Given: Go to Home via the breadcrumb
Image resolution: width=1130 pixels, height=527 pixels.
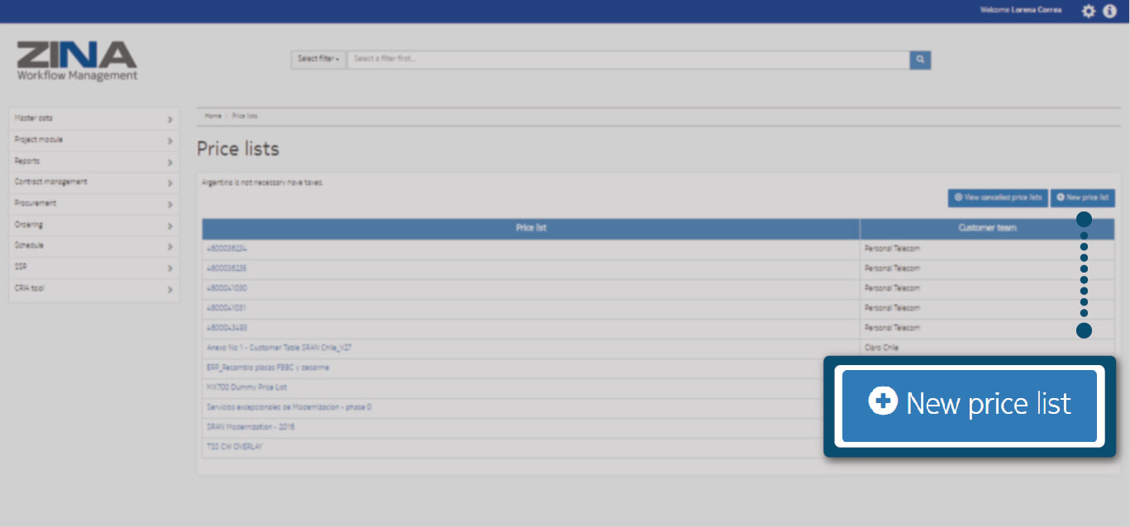Looking at the screenshot, I should point(212,116).
